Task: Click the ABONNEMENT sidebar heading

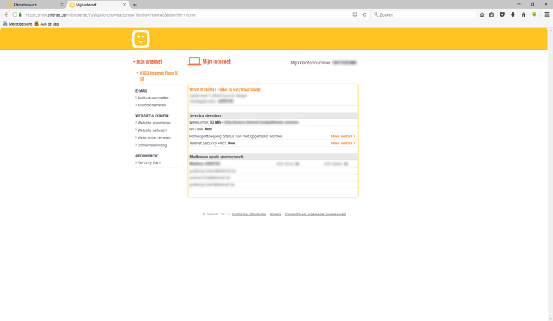Action: (x=147, y=156)
